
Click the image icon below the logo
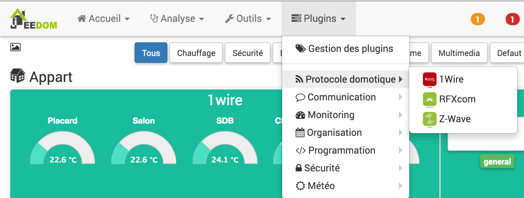pos(15,47)
